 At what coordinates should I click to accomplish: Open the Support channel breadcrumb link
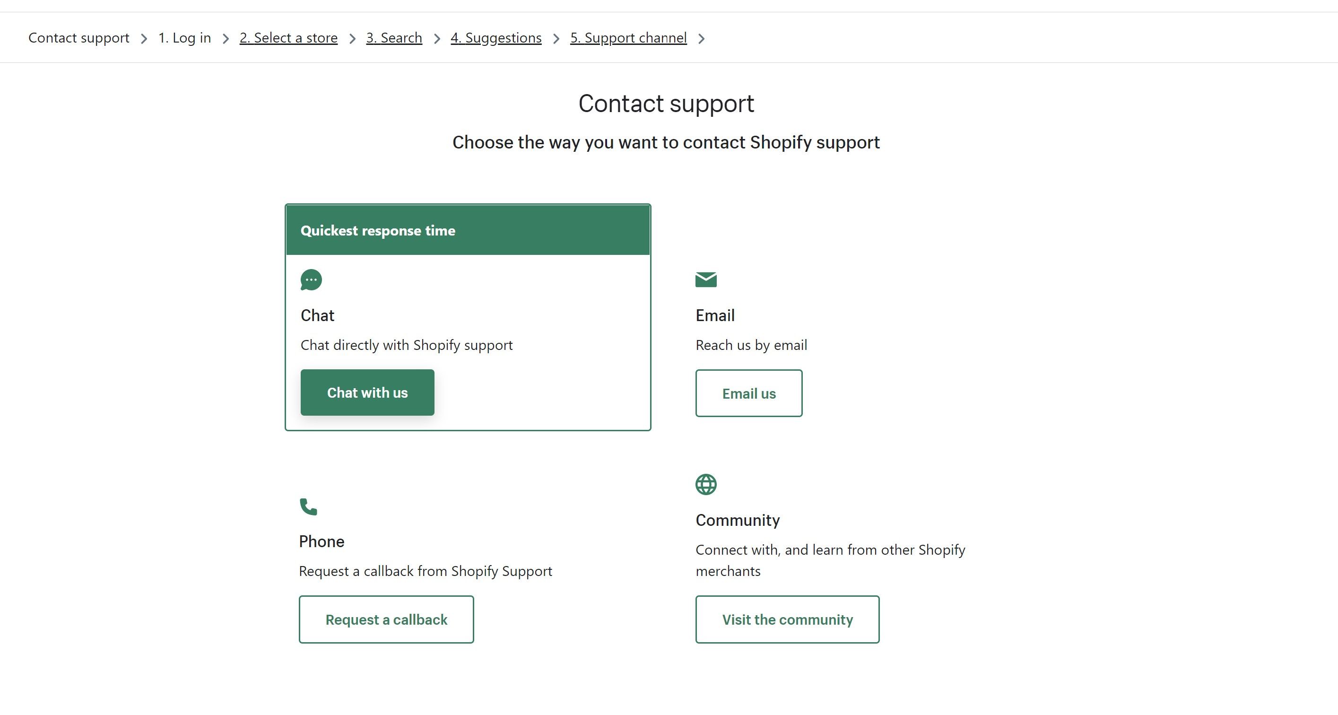click(x=628, y=38)
